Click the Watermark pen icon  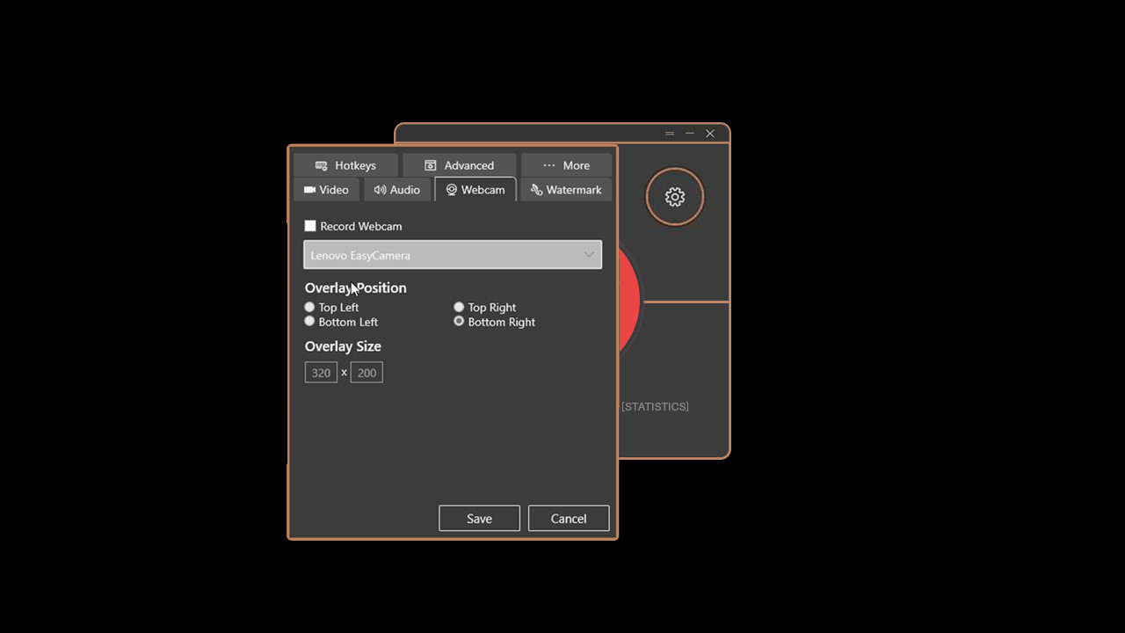coord(536,189)
